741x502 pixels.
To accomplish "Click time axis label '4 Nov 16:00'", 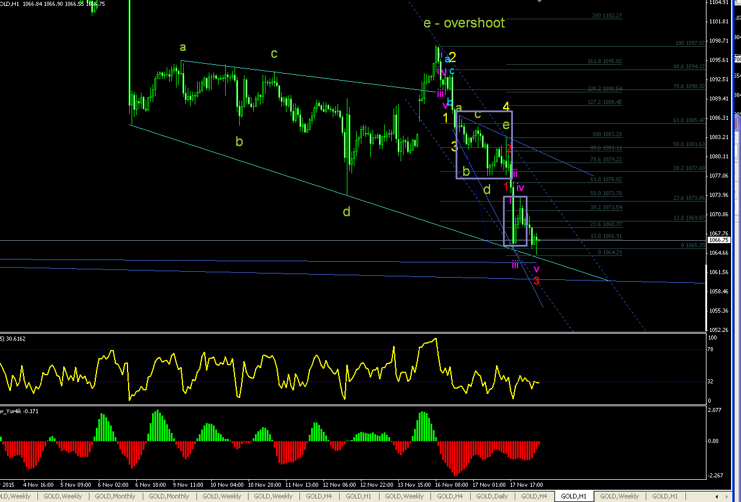I will (39, 484).
